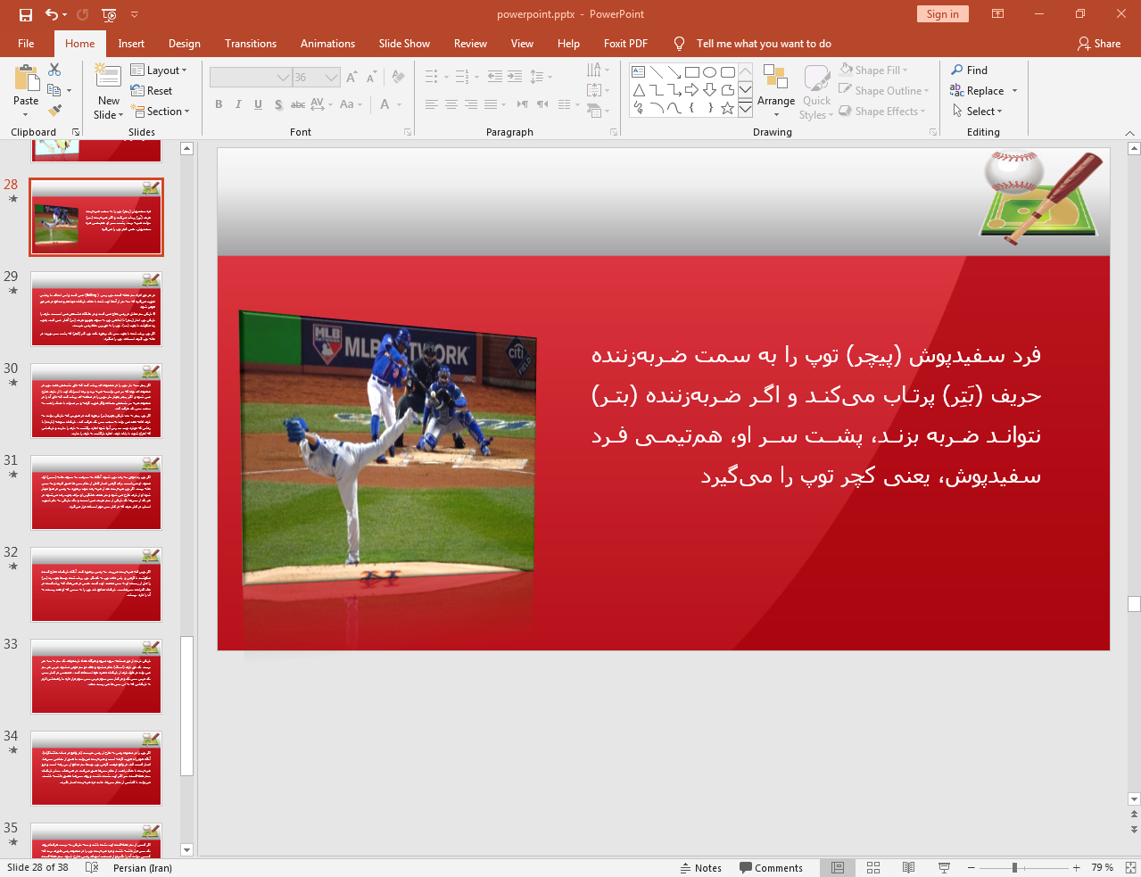Open font color dropdown
Screen dimensions: 1141x877
tap(398, 104)
